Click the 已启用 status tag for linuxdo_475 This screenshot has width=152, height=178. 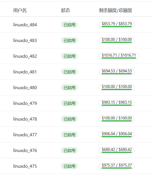tap(69, 166)
